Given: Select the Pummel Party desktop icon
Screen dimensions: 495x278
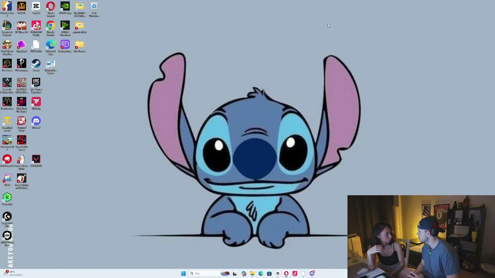Looking at the screenshot, I should pyautogui.click(x=22, y=124).
